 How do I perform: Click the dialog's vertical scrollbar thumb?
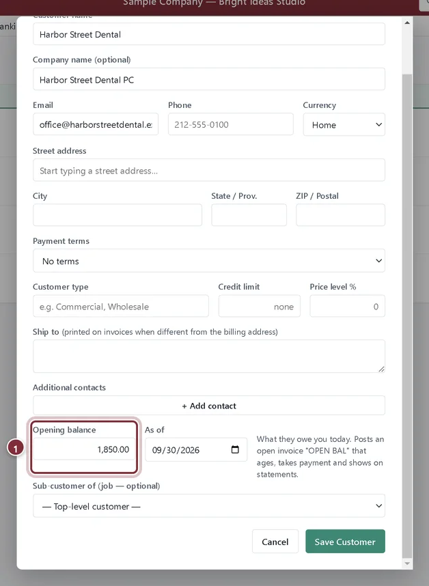click(x=407, y=315)
